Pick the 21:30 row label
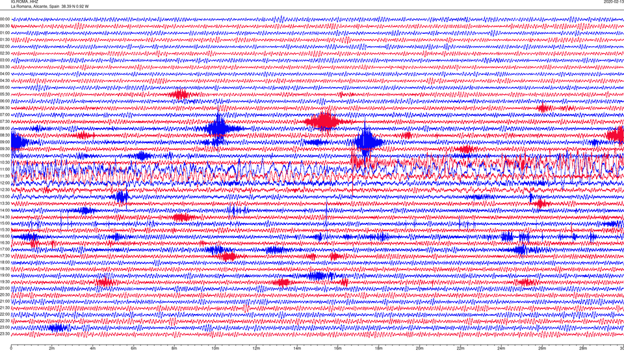624x351 pixels. tap(5, 307)
